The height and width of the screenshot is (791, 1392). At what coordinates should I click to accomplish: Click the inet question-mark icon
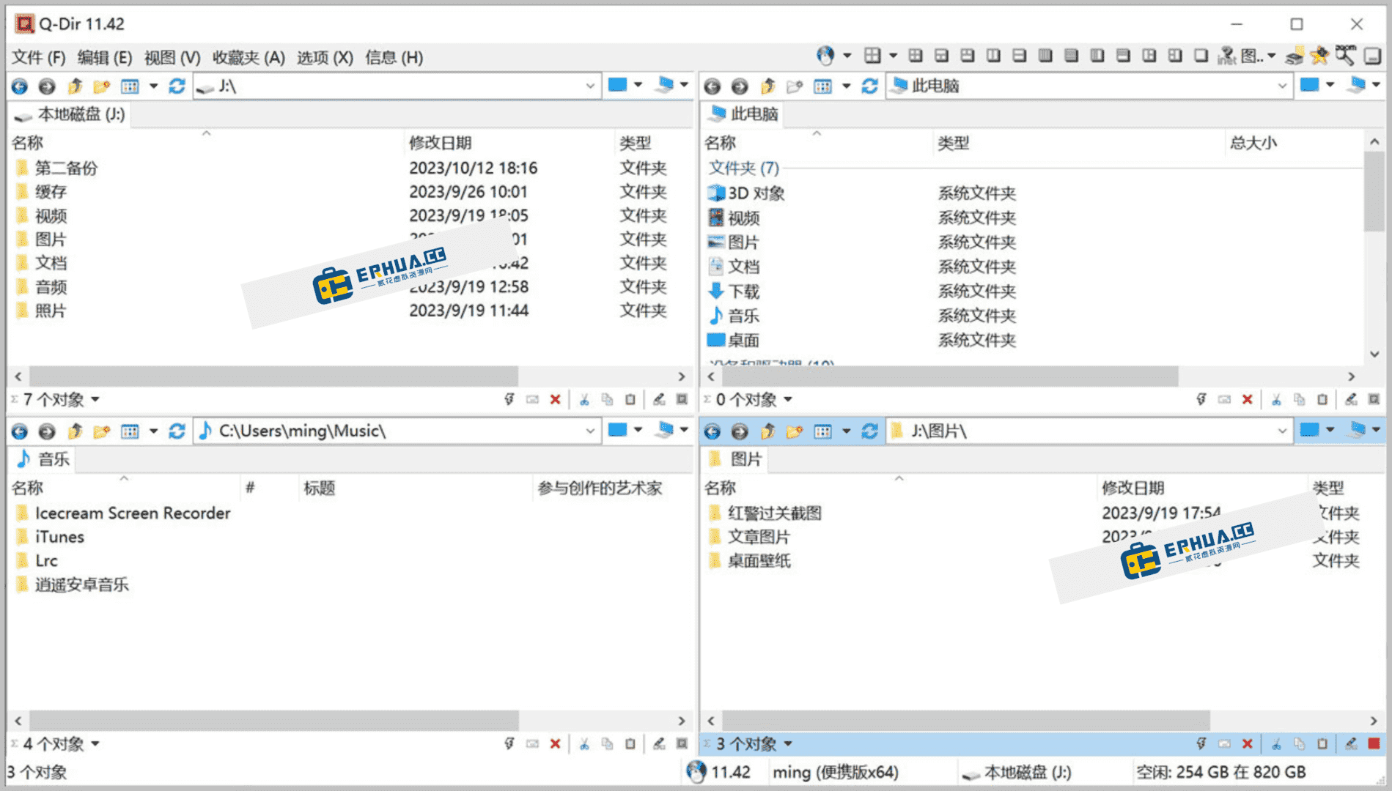tap(1226, 56)
